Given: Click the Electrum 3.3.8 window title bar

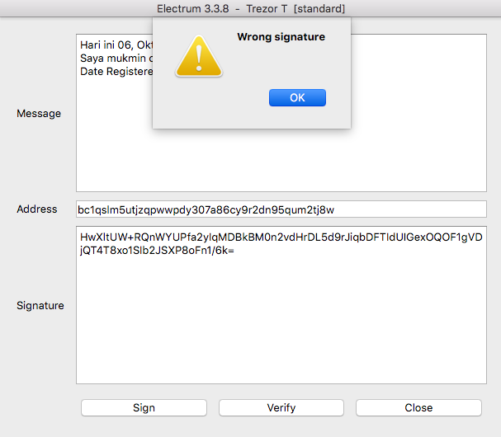Looking at the screenshot, I should [251, 8].
